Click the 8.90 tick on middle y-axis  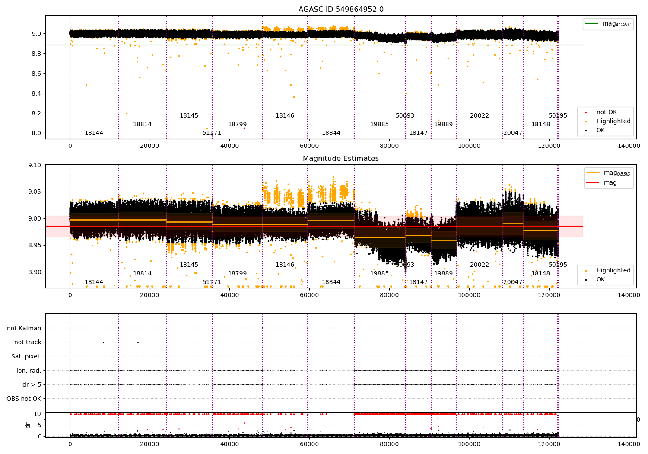(35, 272)
